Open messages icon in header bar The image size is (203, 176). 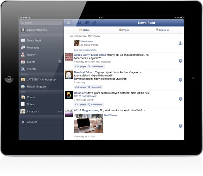point(87,23)
